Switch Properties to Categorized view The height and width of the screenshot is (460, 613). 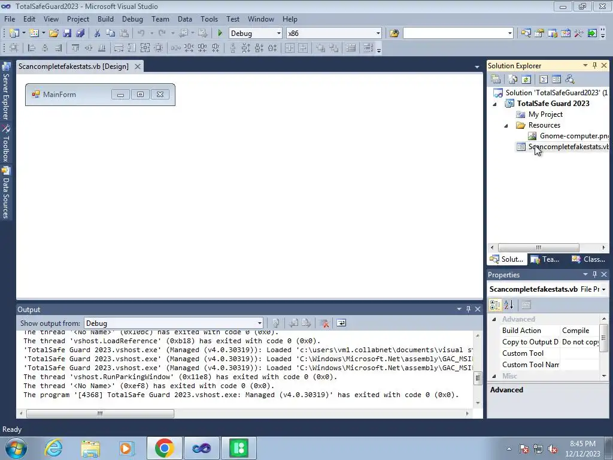point(495,305)
